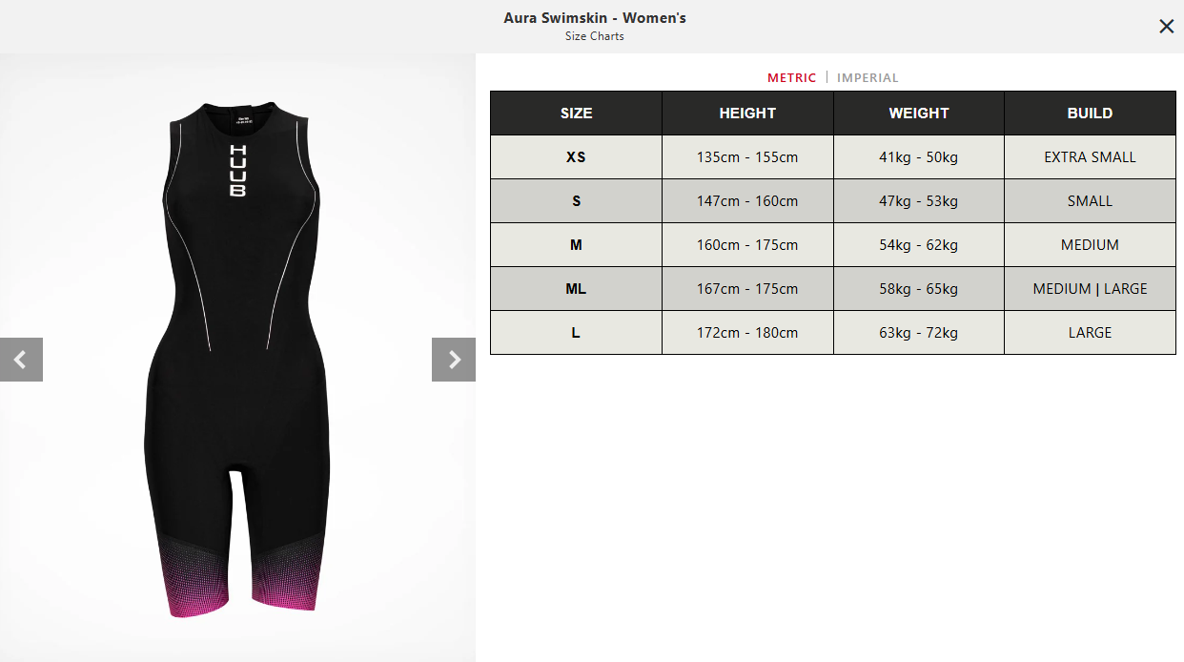Click the M size row label

click(x=576, y=245)
